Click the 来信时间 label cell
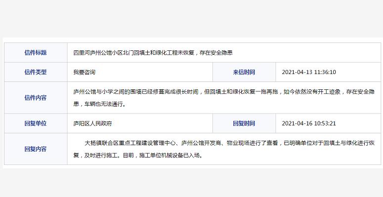The image size is (383, 197). 244,72
